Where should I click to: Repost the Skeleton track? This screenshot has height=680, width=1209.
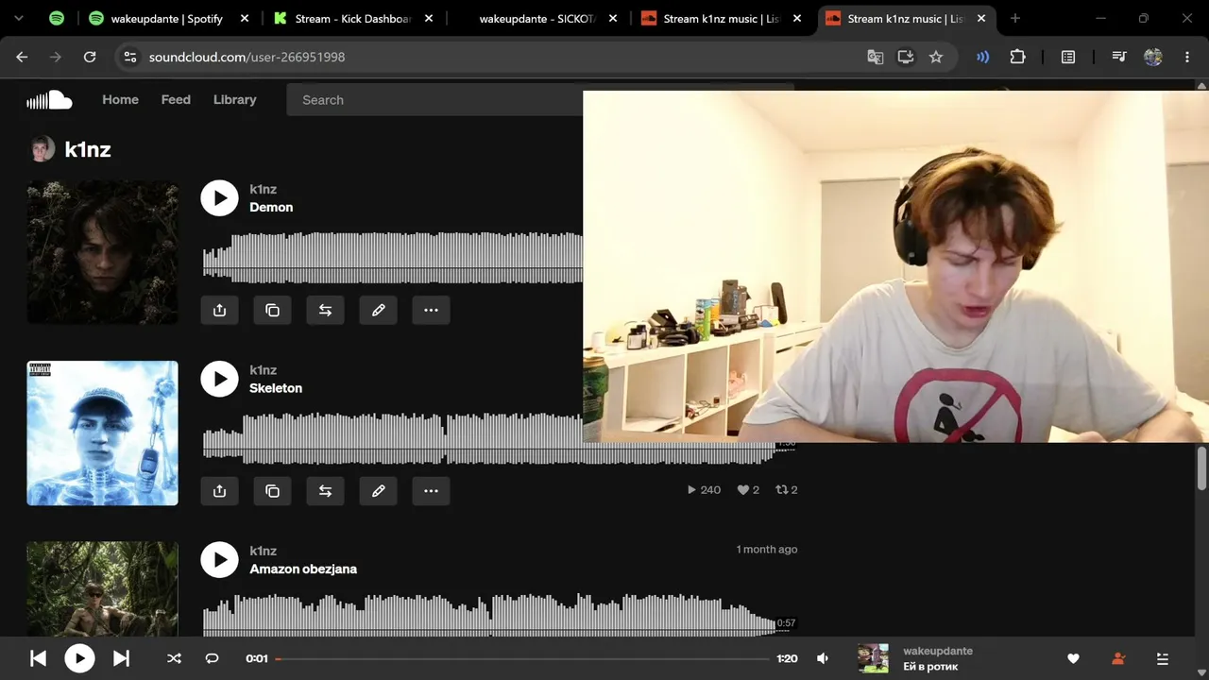tap(326, 491)
